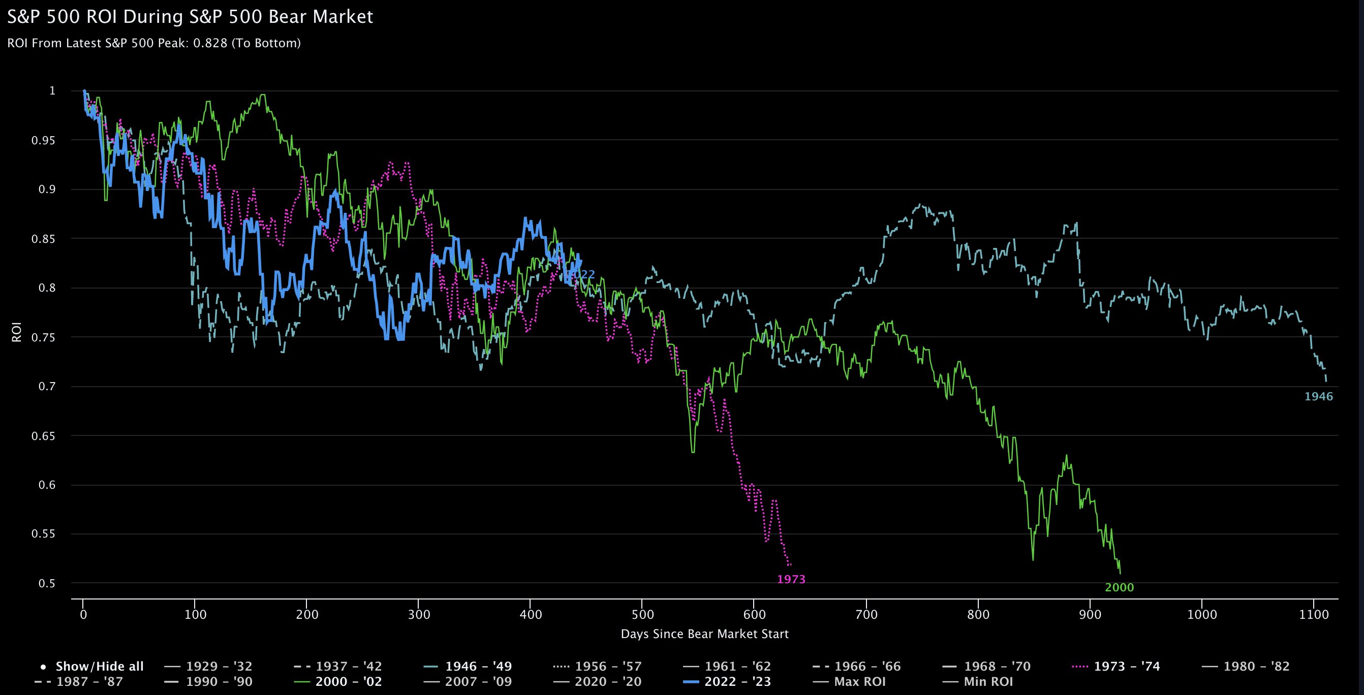Click the y-axis tick label 0.9
The height and width of the screenshot is (695, 1364).
47,189
